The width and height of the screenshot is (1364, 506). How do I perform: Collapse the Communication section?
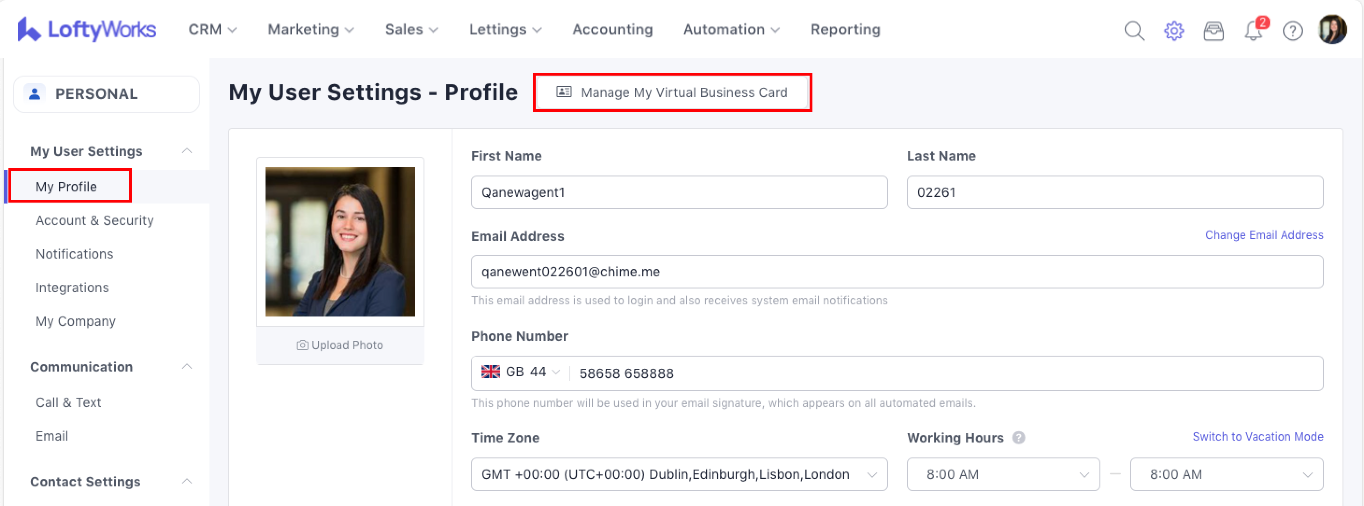[187, 366]
